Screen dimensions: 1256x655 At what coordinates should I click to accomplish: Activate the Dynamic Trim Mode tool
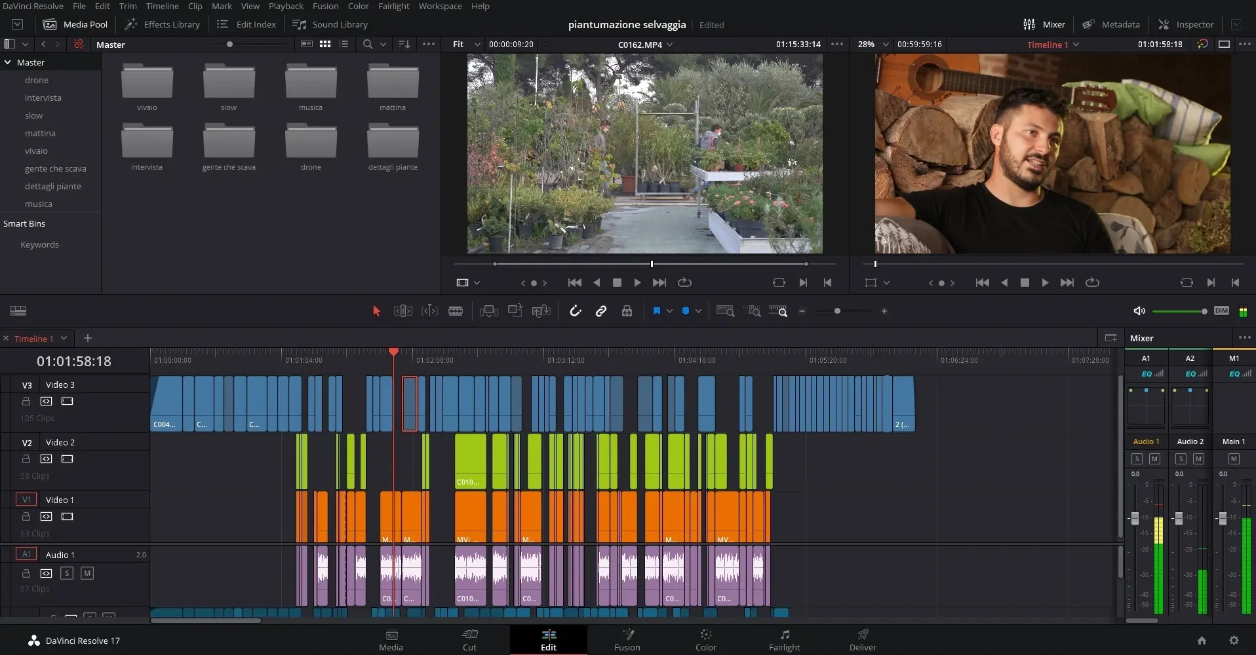(x=429, y=311)
